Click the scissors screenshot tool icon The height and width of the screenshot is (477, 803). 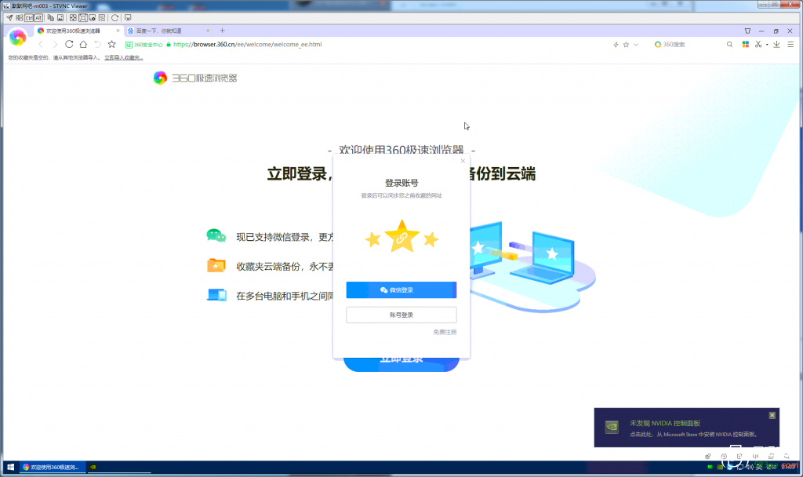pyautogui.click(x=758, y=45)
